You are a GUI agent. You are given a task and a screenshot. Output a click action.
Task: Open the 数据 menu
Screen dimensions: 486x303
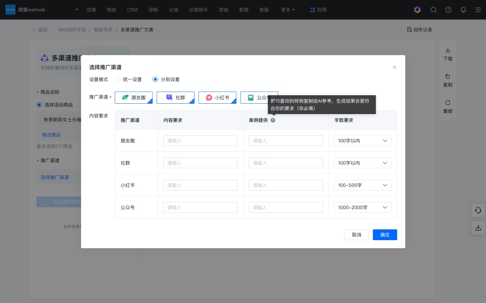[244, 10]
